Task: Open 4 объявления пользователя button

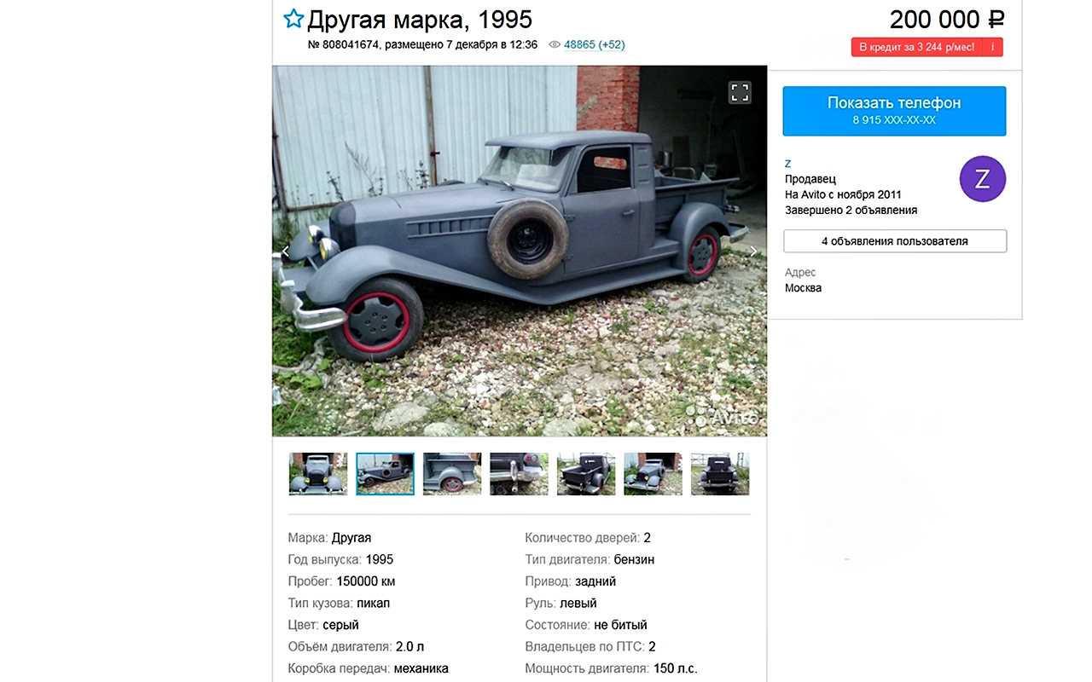Action: coord(895,241)
